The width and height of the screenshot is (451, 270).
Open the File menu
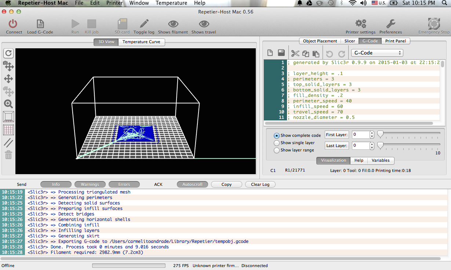(79, 3)
